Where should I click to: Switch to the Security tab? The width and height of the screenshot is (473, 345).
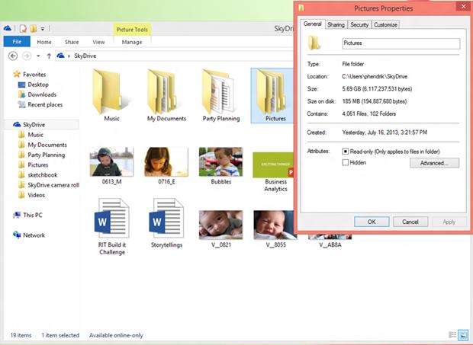(x=359, y=24)
